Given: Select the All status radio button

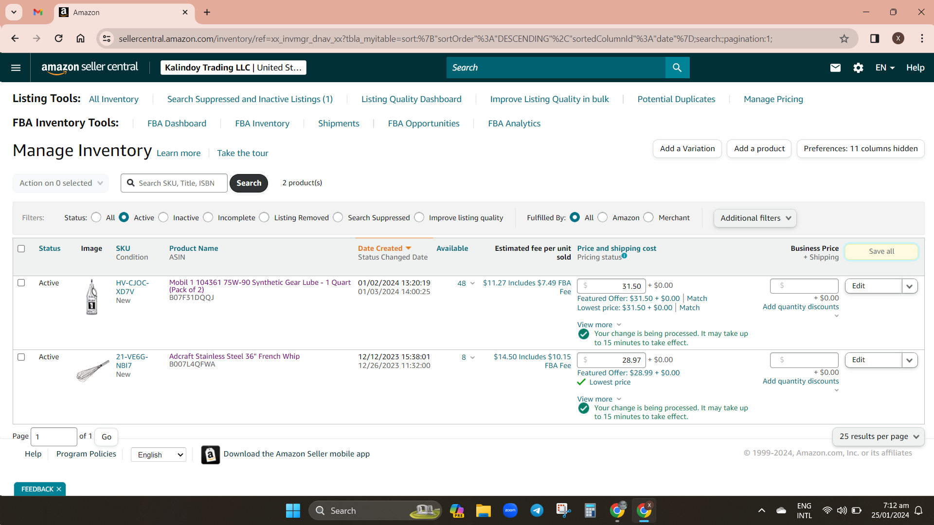Looking at the screenshot, I should pos(96,217).
